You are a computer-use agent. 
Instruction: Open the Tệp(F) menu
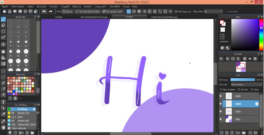click(5, 6)
